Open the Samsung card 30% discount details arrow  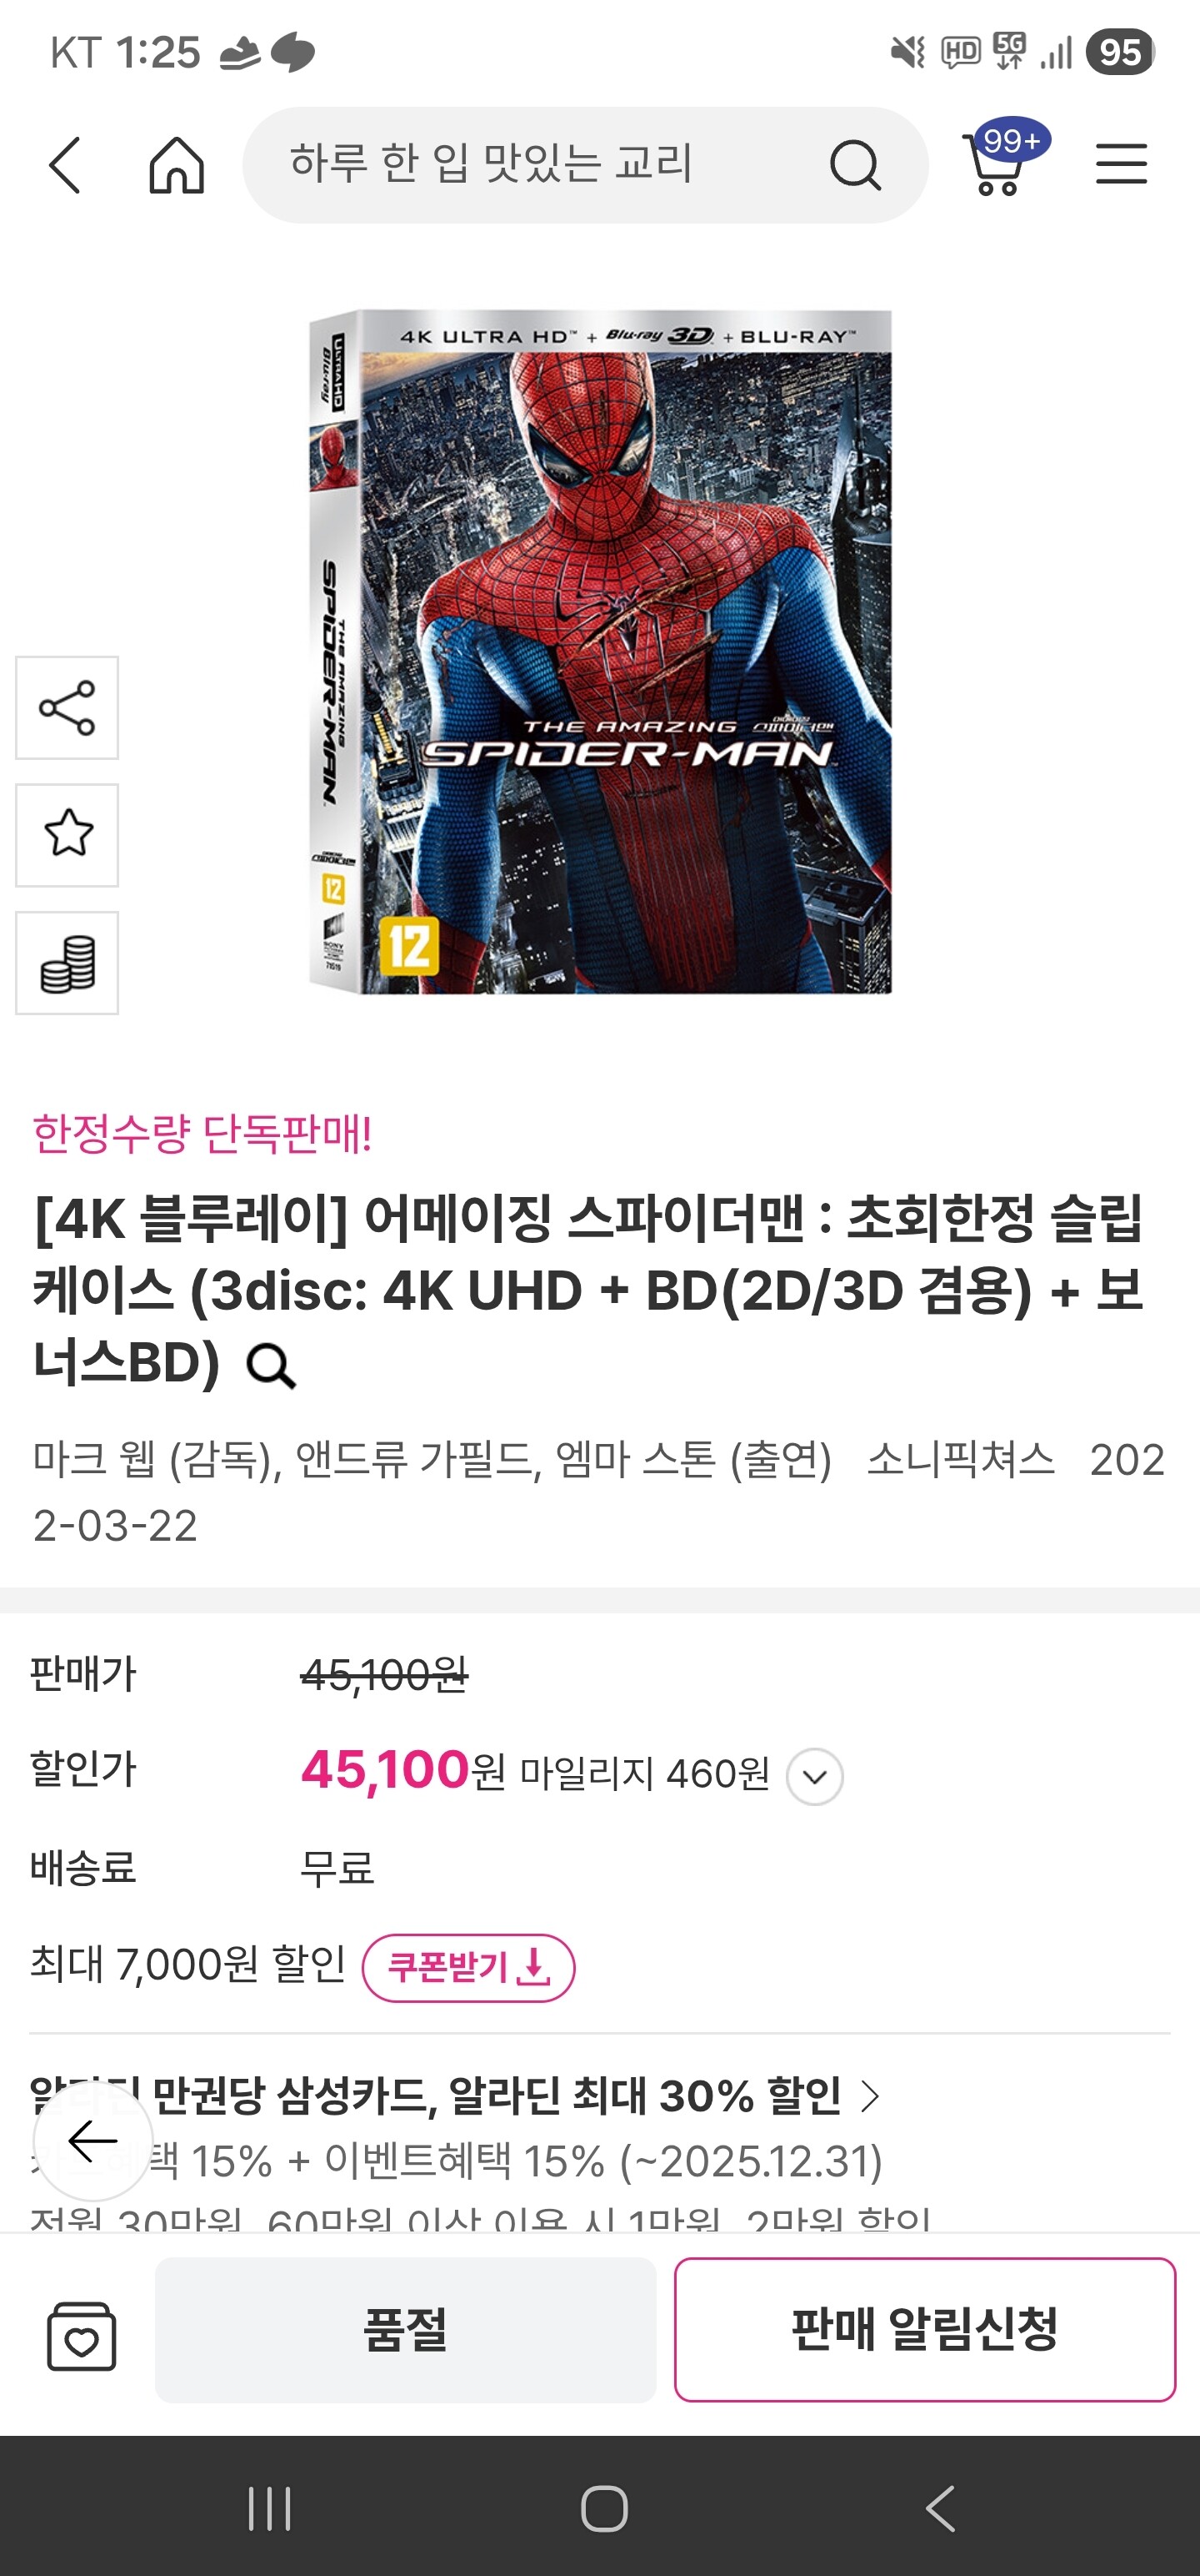[870, 2096]
